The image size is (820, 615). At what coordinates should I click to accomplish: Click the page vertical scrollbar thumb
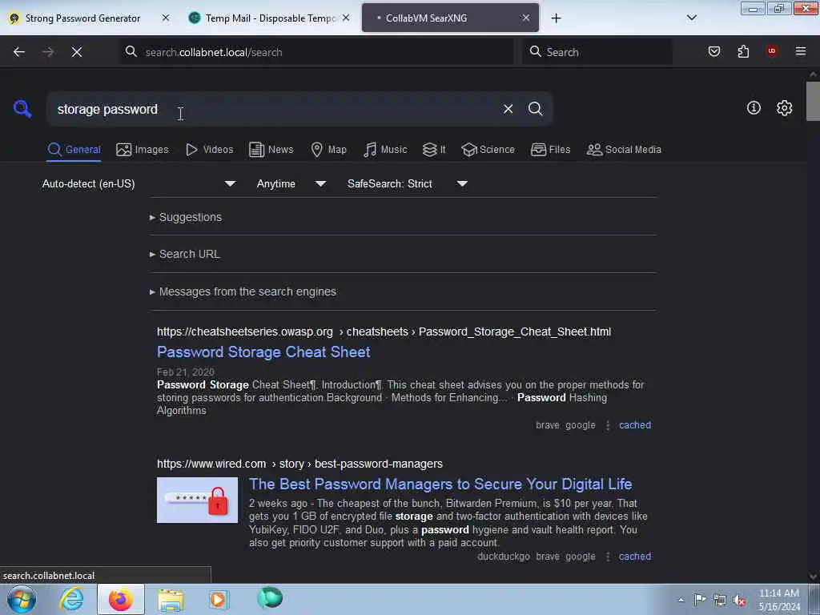point(813,100)
